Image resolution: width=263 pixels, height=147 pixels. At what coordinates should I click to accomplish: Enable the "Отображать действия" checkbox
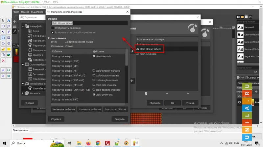pyautogui.click(x=53, y=28)
